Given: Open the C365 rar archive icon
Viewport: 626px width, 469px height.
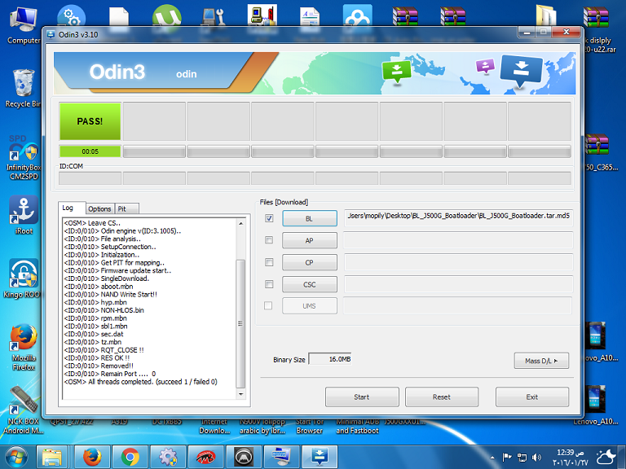Looking at the screenshot, I should (597, 153).
